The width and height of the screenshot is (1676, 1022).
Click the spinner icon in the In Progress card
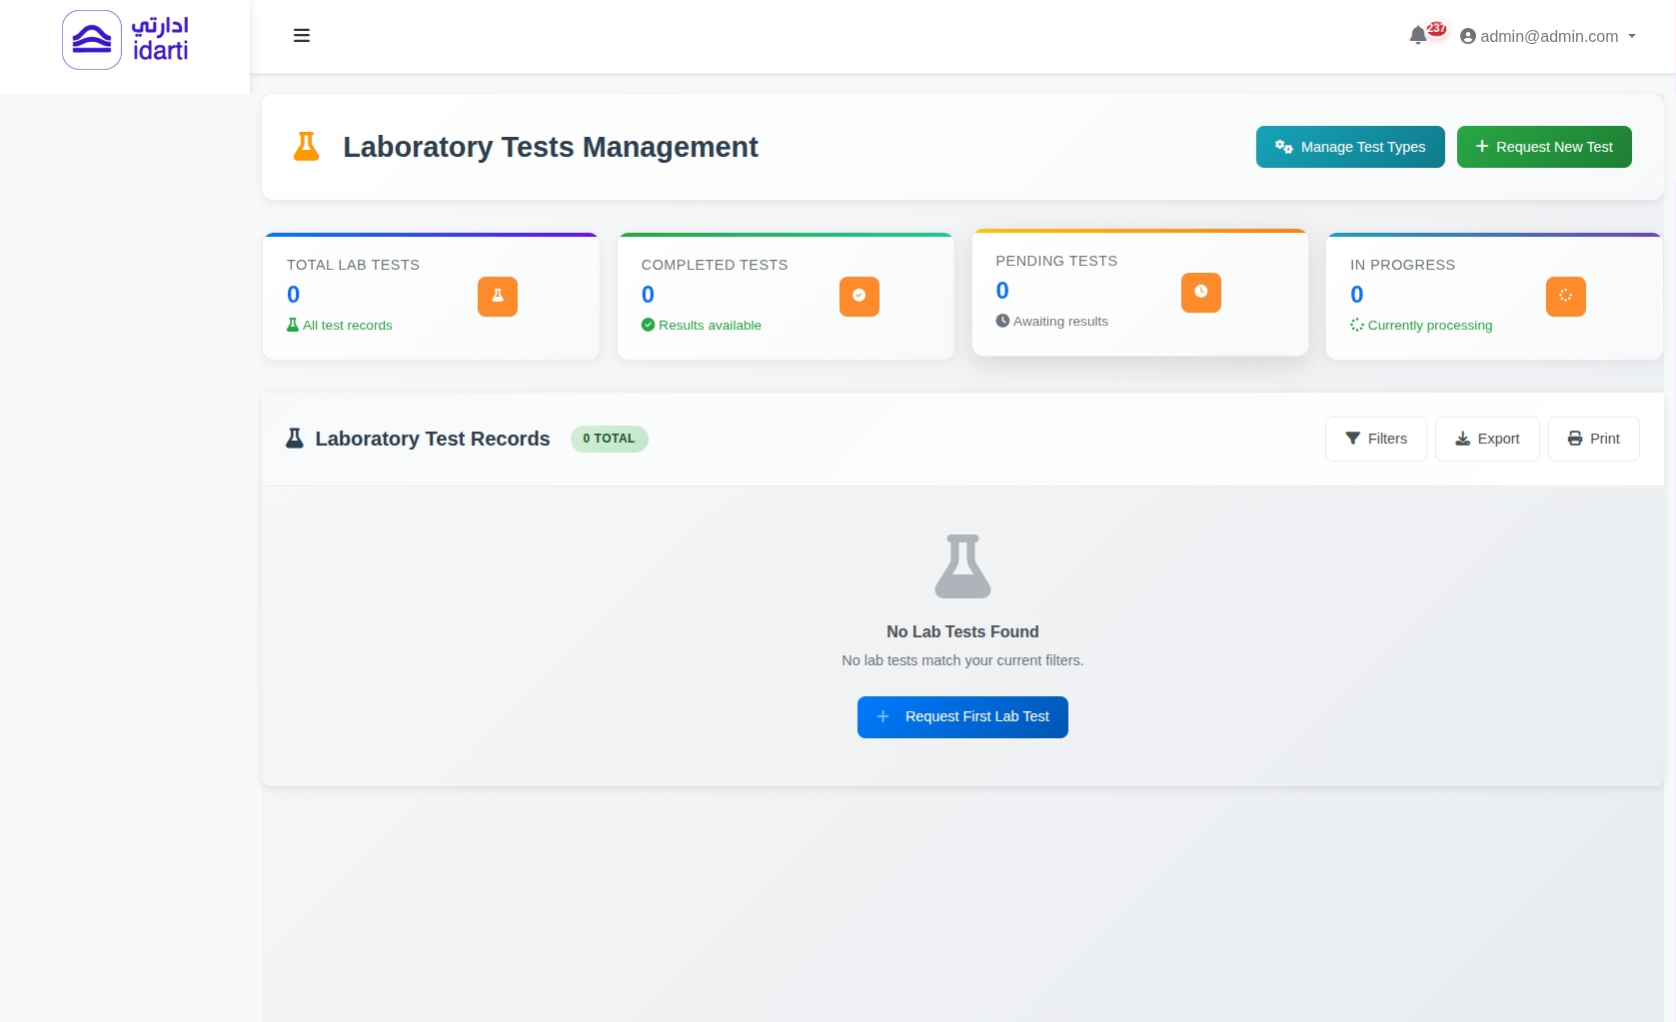[x=1565, y=297]
